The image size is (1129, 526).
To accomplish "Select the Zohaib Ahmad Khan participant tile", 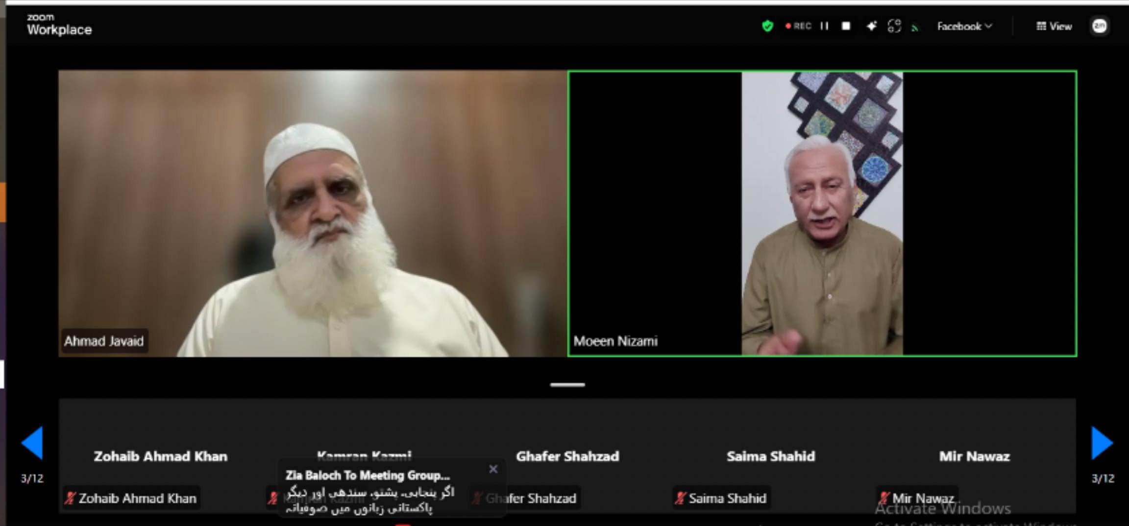I will click(x=161, y=456).
